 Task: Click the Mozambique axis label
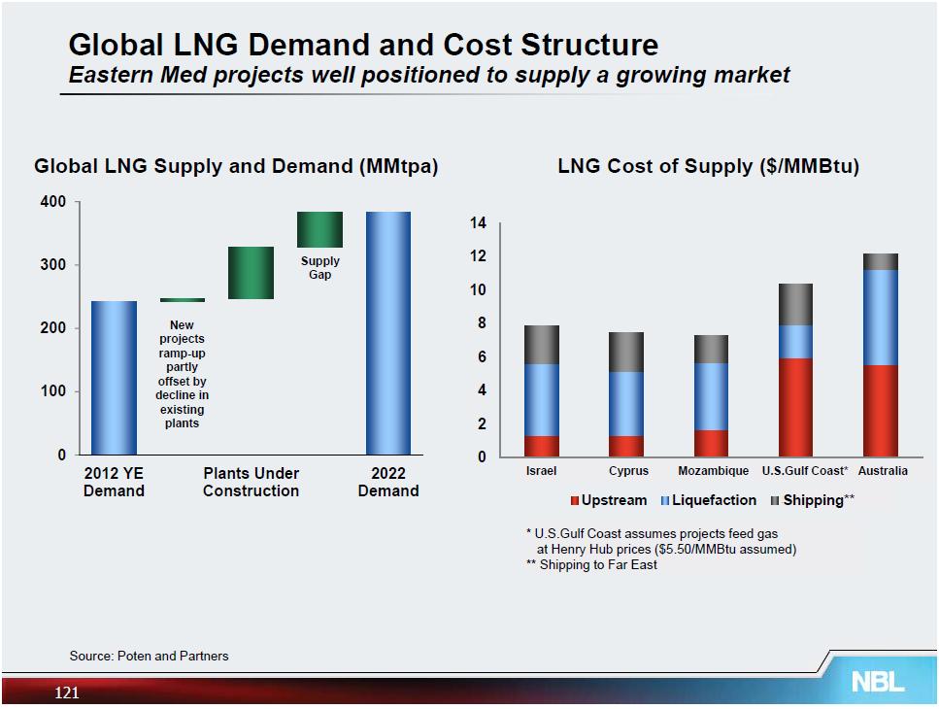713,471
